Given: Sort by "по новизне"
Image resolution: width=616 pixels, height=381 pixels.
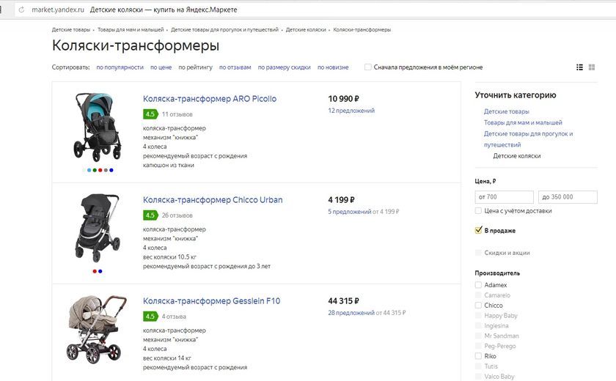Looking at the screenshot, I should [x=333, y=67].
